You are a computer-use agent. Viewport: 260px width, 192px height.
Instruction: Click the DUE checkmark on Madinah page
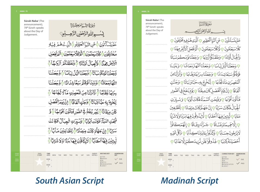point(238,159)
